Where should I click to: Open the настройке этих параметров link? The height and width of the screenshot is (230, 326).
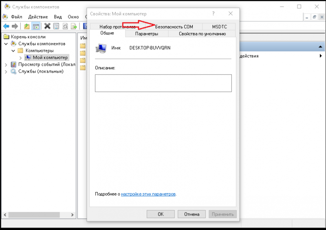tap(148, 195)
